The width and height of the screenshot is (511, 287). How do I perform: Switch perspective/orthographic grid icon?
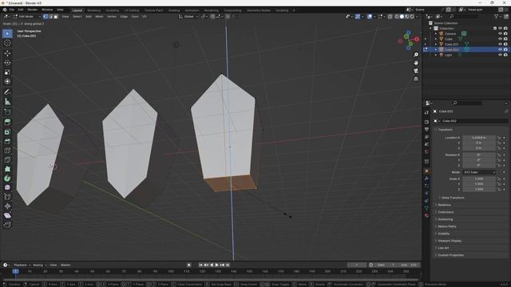tap(416, 79)
